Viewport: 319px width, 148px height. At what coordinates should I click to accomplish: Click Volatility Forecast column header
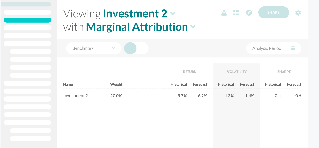247,84
